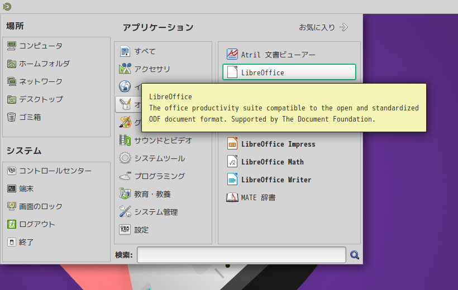Open the 端末 terminal

pyautogui.click(x=21, y=188)
